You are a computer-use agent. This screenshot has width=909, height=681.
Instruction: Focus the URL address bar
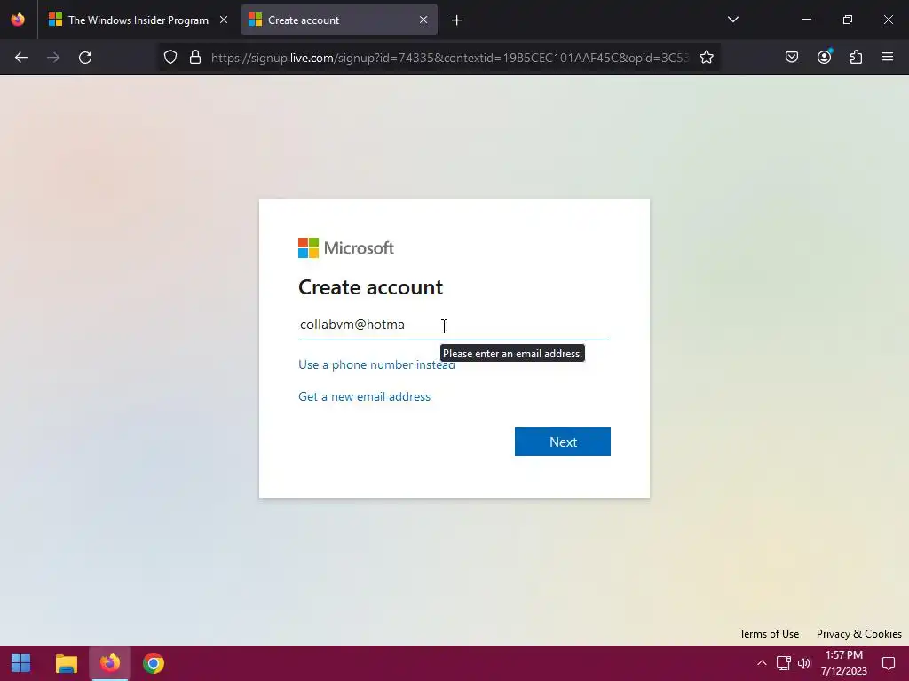click(x=450, y=58)
